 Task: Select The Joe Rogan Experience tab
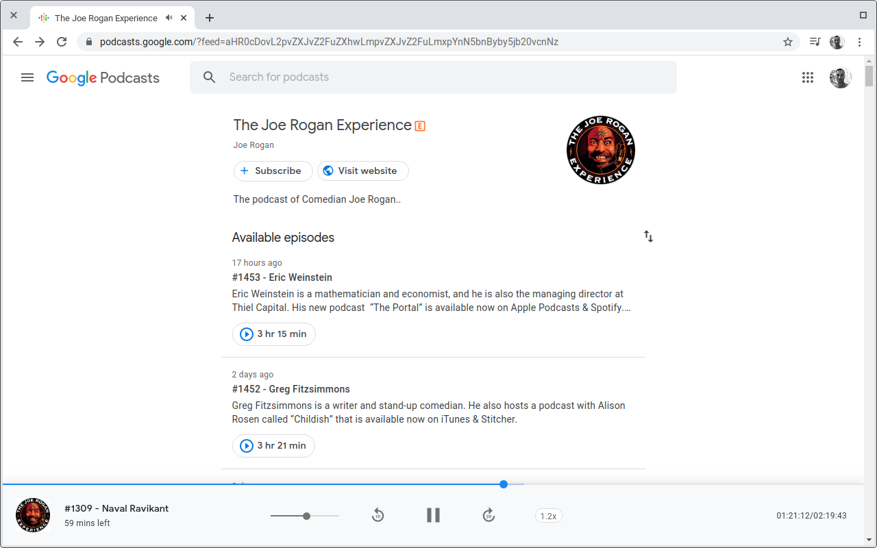113,18
